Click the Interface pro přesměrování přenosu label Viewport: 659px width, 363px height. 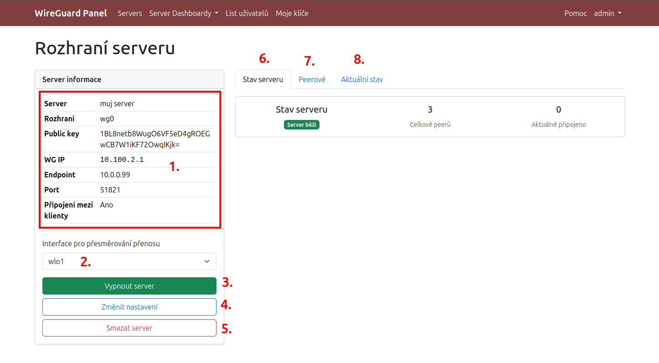pyautogui.click(x=101, y=244)
